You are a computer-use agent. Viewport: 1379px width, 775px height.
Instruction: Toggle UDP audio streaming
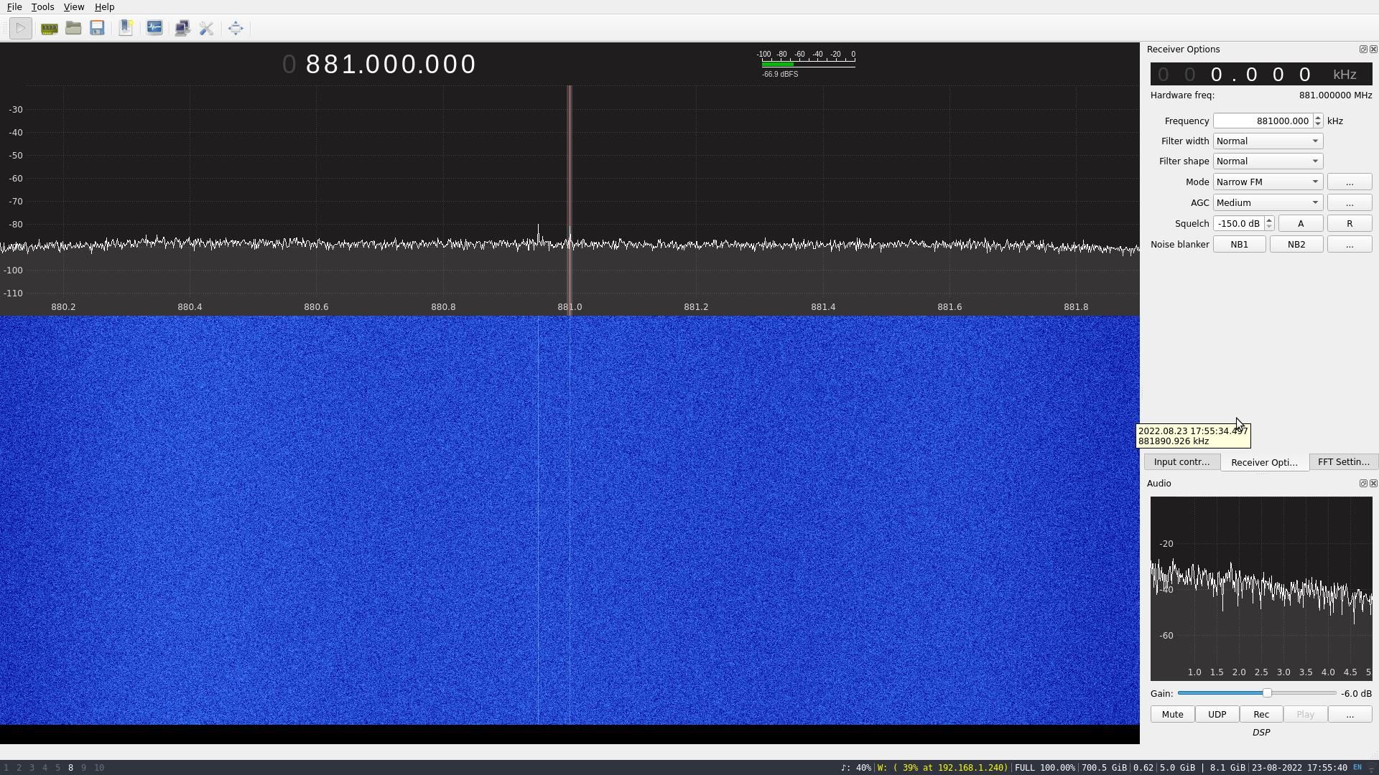1217,715
